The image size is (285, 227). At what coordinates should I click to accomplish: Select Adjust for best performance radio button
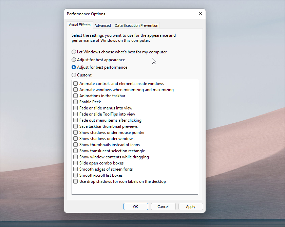(x=74, y=67)
